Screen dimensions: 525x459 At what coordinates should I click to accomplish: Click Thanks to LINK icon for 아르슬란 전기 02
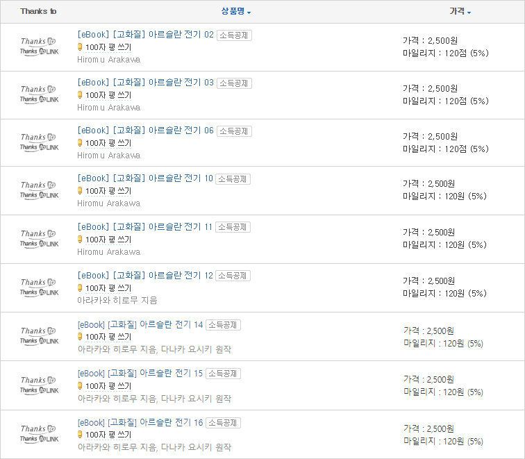click(39, 51)
